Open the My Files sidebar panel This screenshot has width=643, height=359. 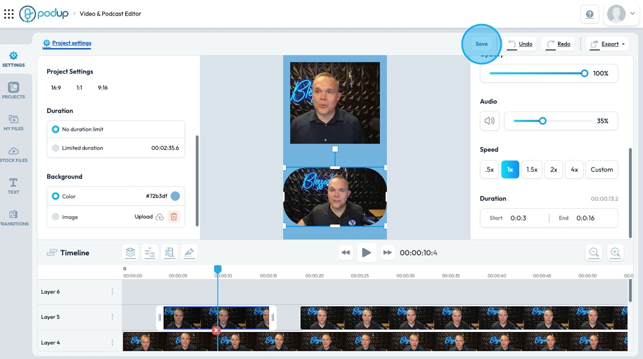(x=14, y=123)
